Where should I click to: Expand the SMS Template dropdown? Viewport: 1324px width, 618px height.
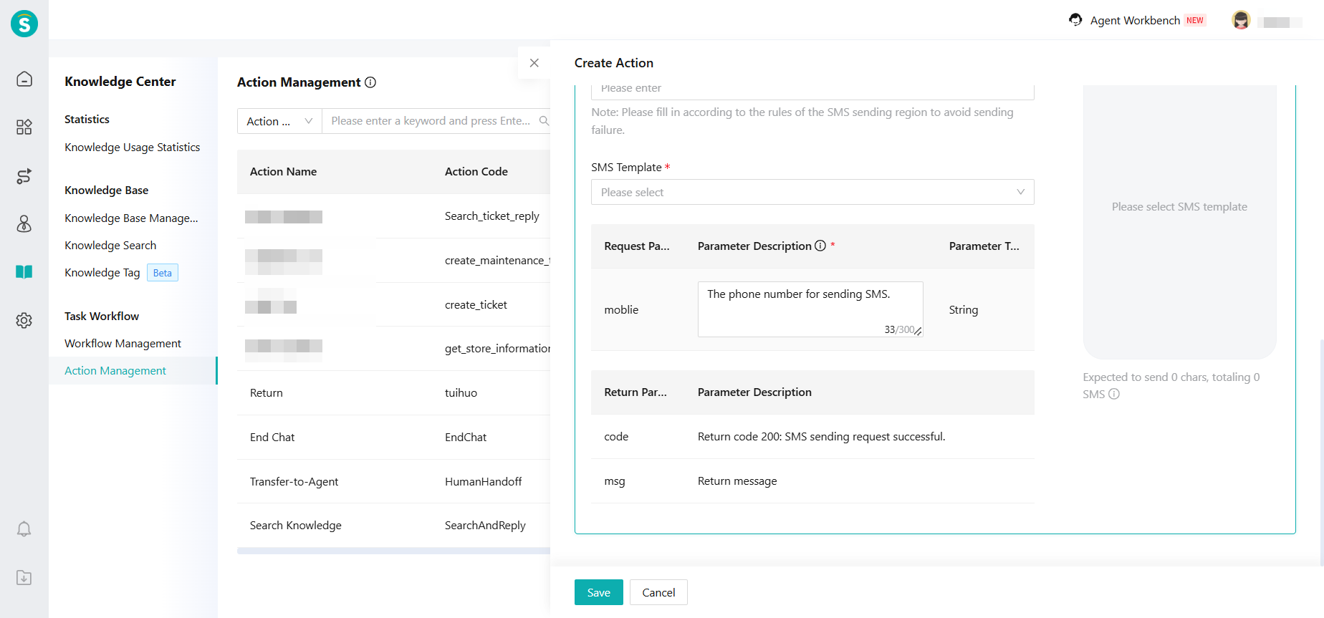[x=812, y=192]
